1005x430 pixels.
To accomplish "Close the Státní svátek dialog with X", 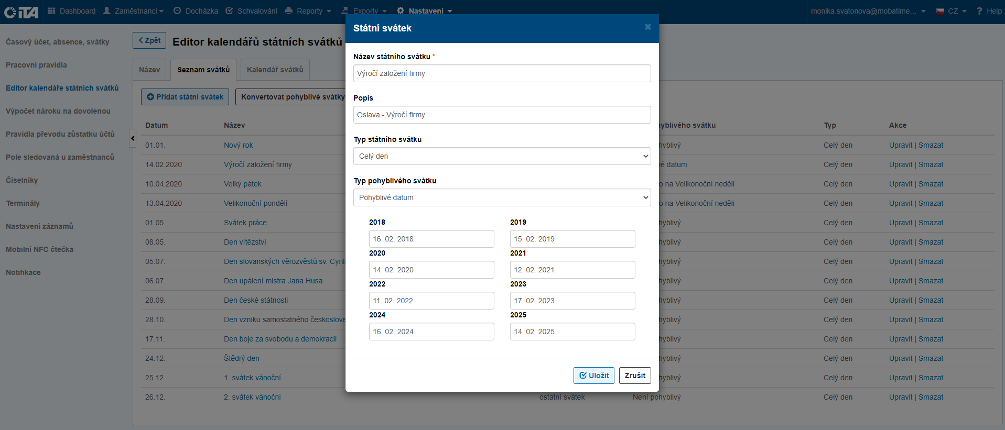I will click(647, 27).
